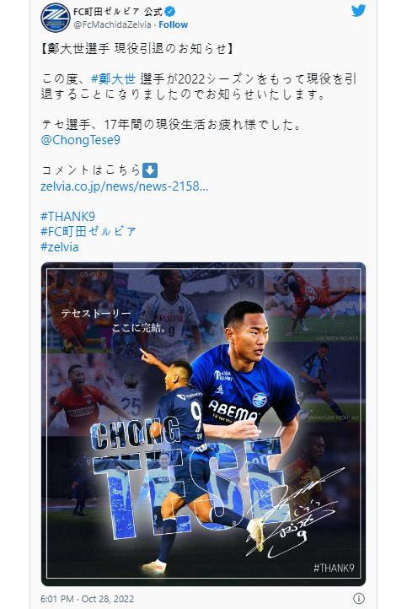This screenshot has width=407, height=609.
Task: Open the Chong Tese retirement image
Action: 203,424
